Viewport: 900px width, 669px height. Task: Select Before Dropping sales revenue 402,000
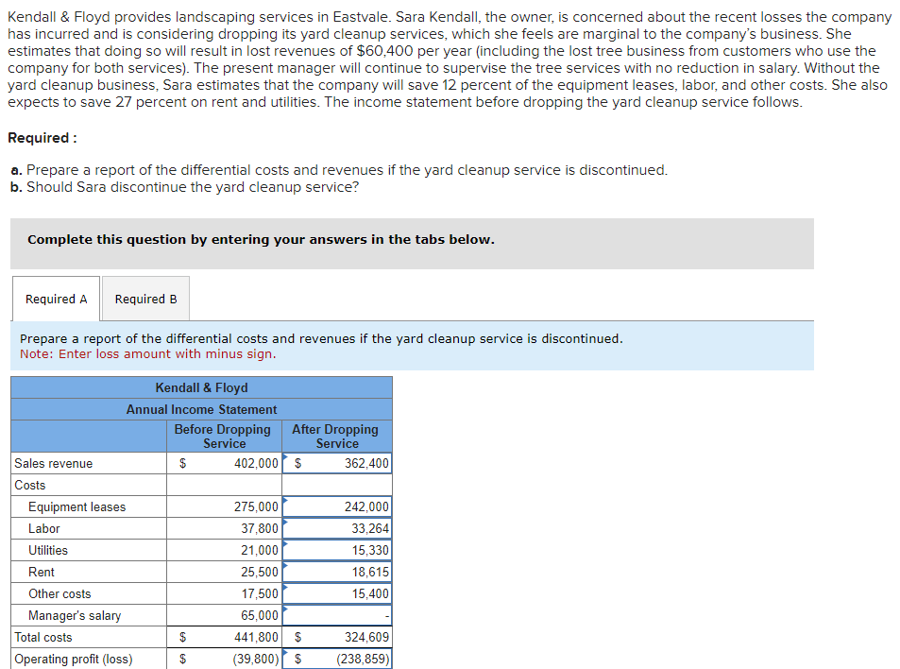[x=225, y=463]
